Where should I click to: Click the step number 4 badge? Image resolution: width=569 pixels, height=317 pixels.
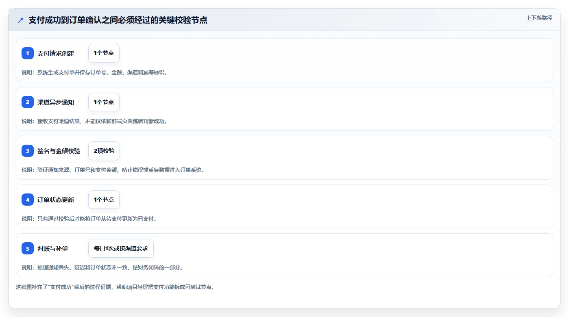[28, 200]
